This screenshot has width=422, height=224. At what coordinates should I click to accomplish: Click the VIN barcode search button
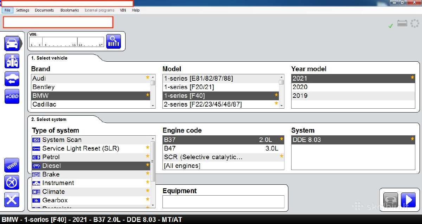(x=113, y=41)
